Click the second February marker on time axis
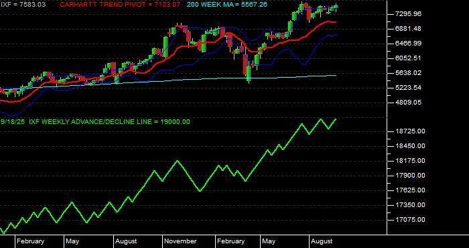Image resolution: width=469 pixels, height=248 pixels. pos(231,241)
